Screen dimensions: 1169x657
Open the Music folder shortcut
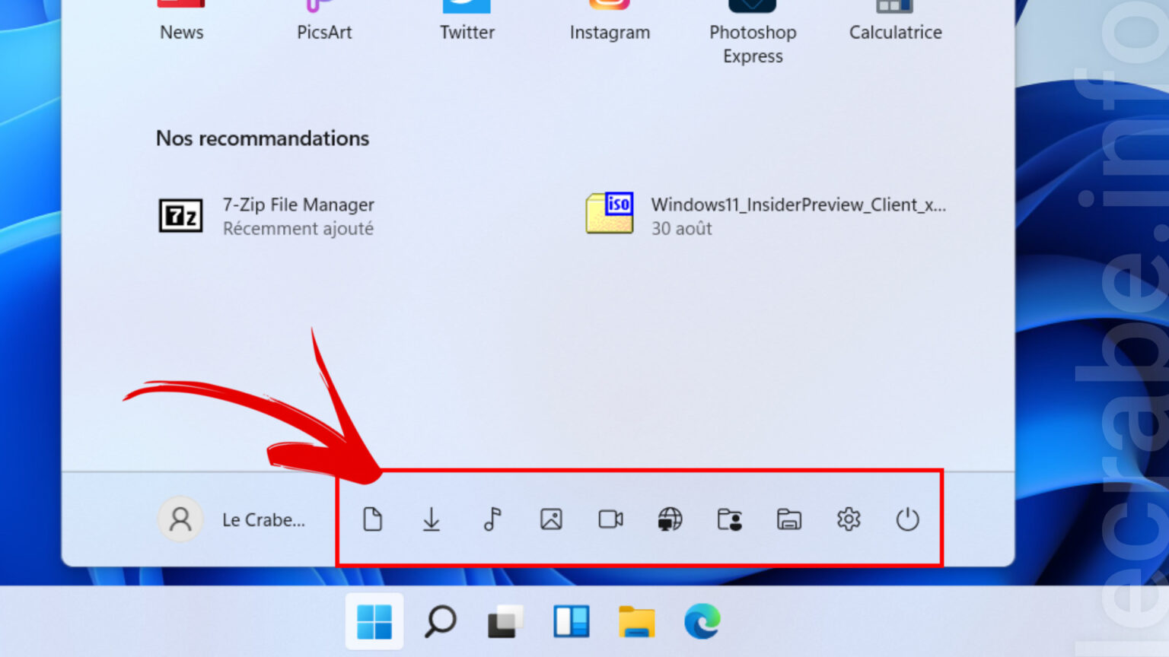point(491,519)
